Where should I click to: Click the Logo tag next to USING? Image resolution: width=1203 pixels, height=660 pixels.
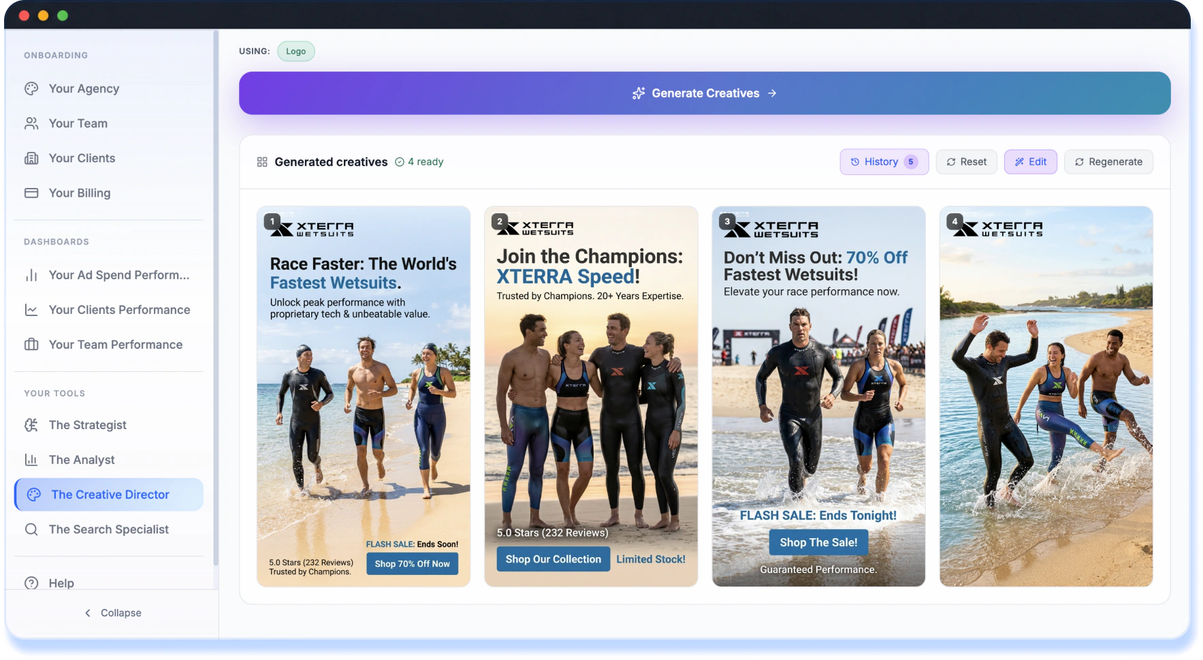(295, 51)
